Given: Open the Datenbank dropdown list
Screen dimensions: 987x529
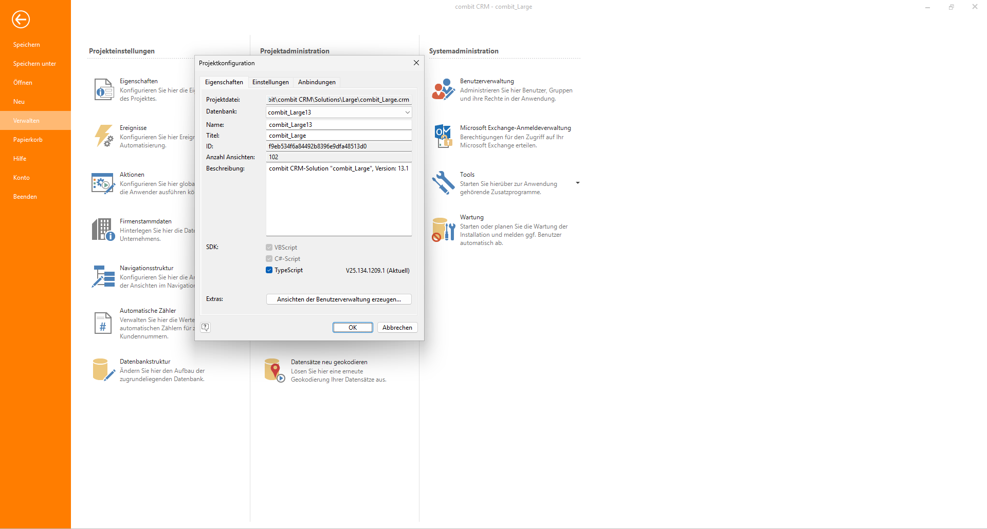Looking at the screenshot, I should pyautogui.click(x=407, y=112).
